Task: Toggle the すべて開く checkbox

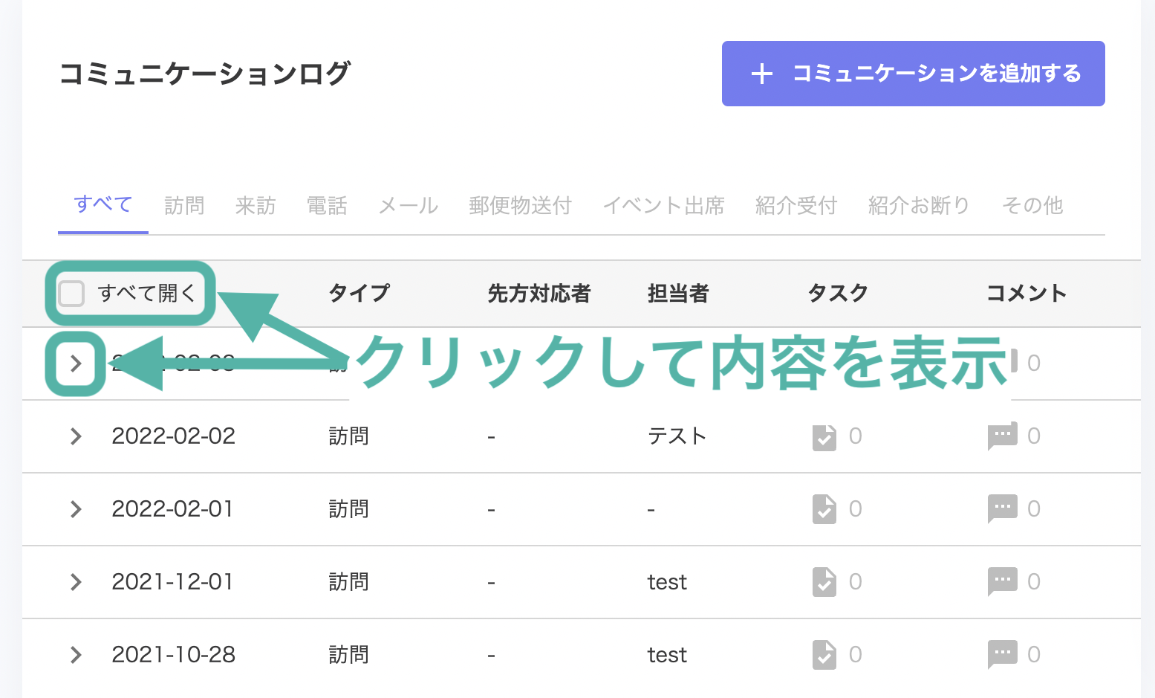Action: coord(71,294)
